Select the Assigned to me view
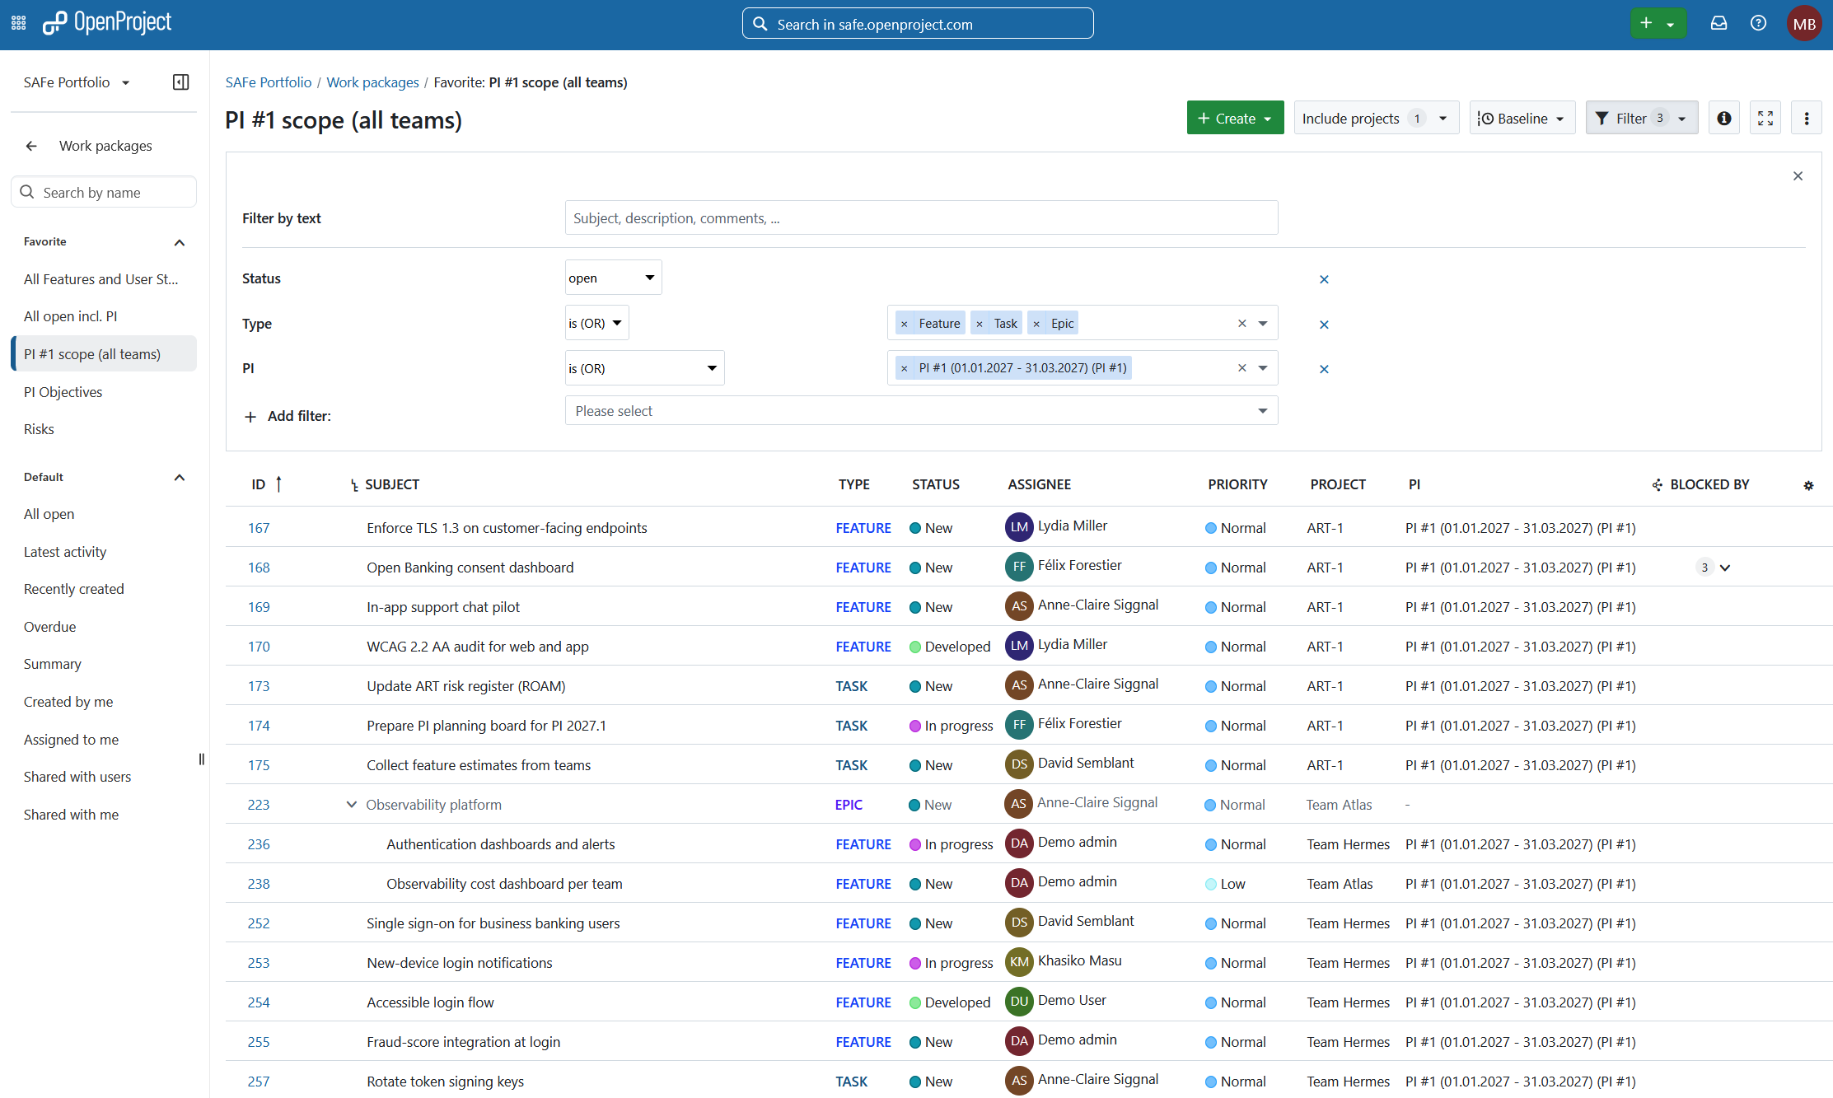Viewport: 1833px width, 1098px height. pos(104,740)
